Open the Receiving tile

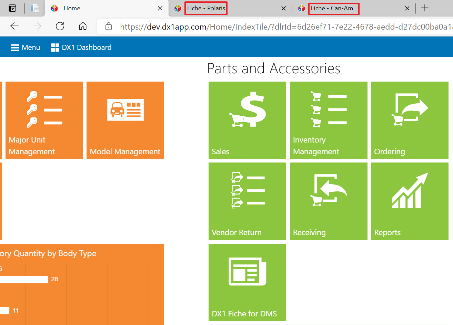coord(329,201)
